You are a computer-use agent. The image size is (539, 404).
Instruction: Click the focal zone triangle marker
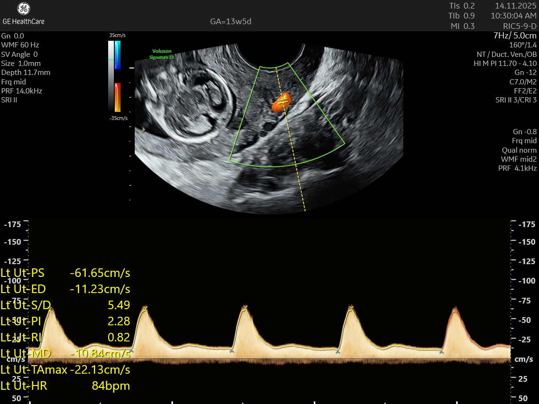point(144,129)
